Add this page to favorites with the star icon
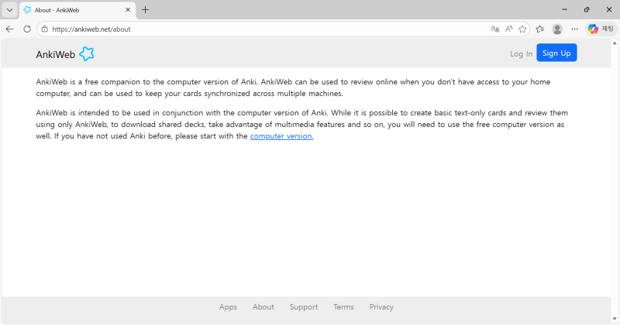Image resolution: width=620 pixels, height=325 pixels. (522, 29)
